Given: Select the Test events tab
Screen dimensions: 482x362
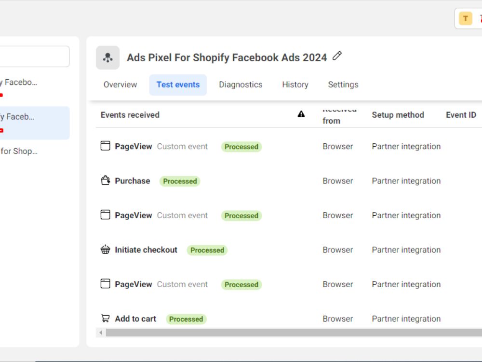Looking at the screenshot, I should click(178, 84).
